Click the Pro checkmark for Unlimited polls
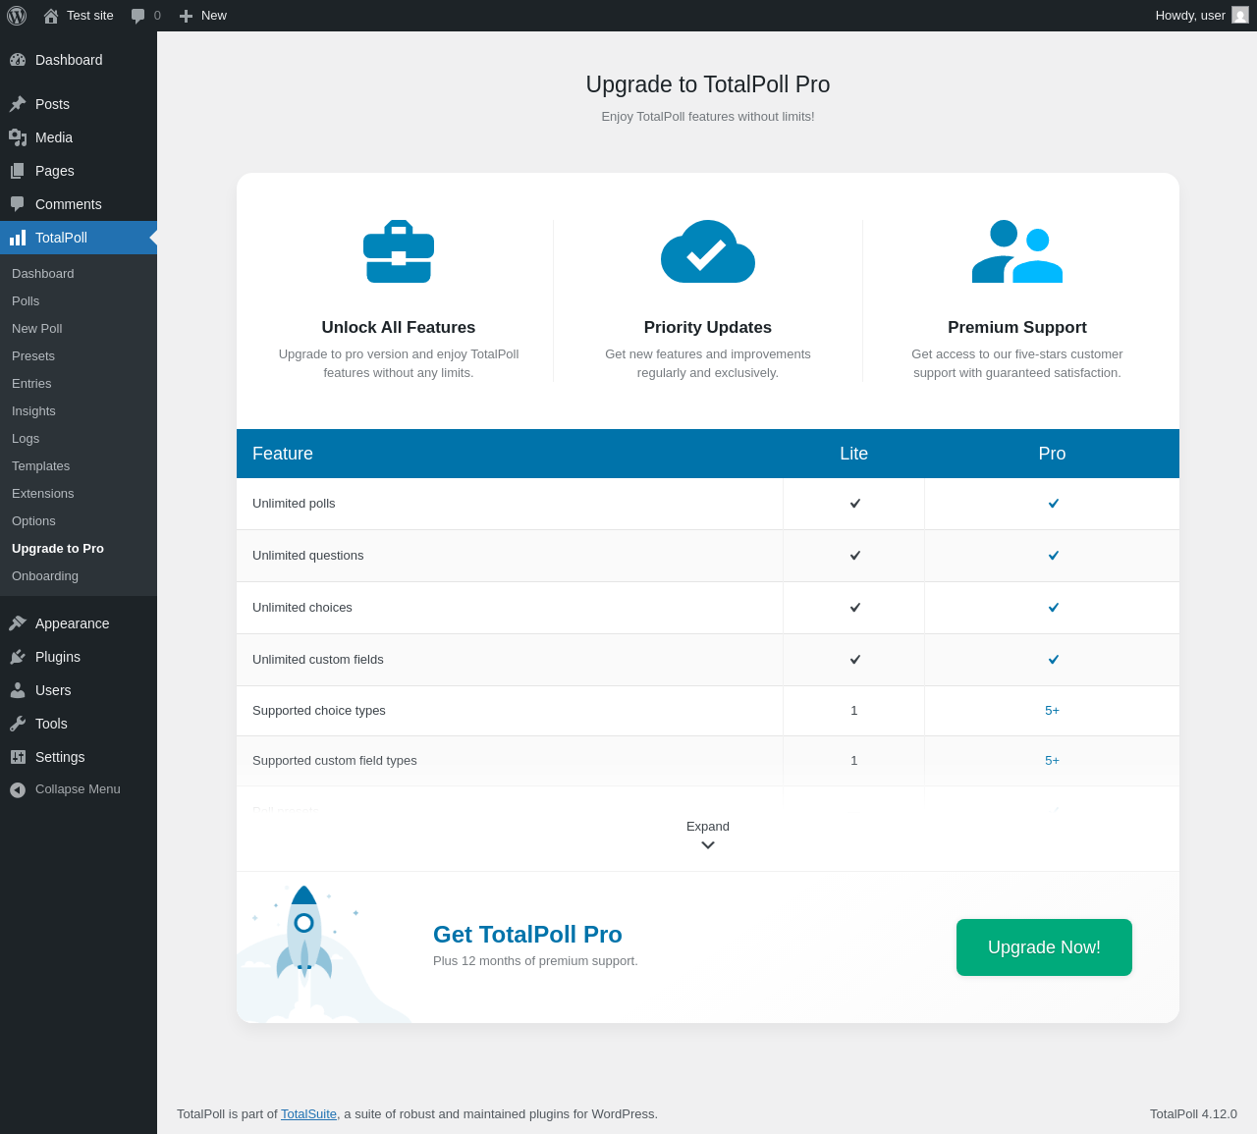 click(x=1053, y=504)
